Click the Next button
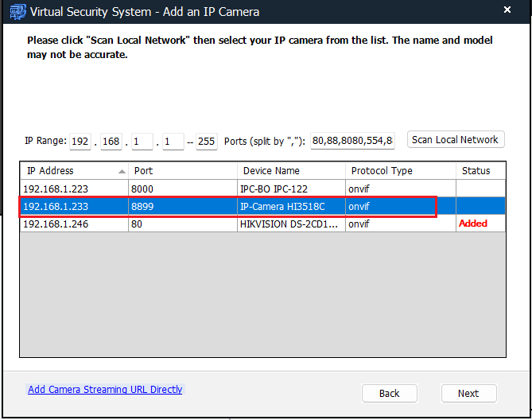532x420 pixels. (x=468, y=393)
